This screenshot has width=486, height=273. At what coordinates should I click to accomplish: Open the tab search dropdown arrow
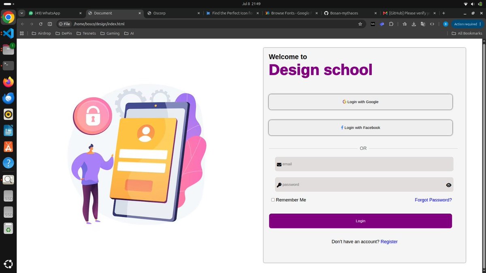(x=22, y=13)
